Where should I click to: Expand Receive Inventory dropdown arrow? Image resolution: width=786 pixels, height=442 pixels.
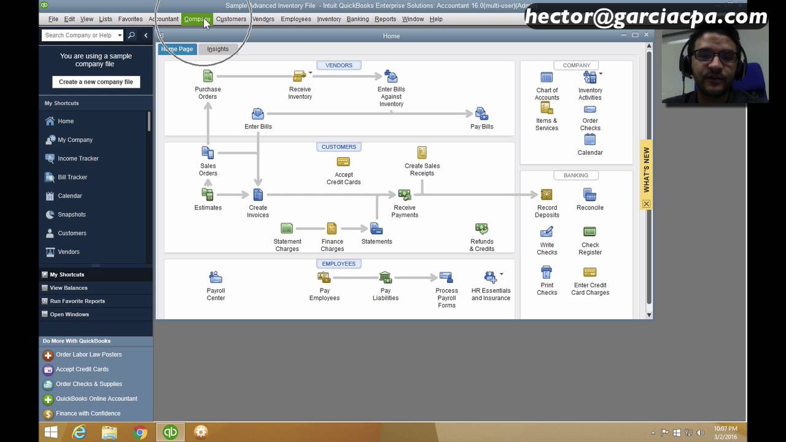[310, 73]
